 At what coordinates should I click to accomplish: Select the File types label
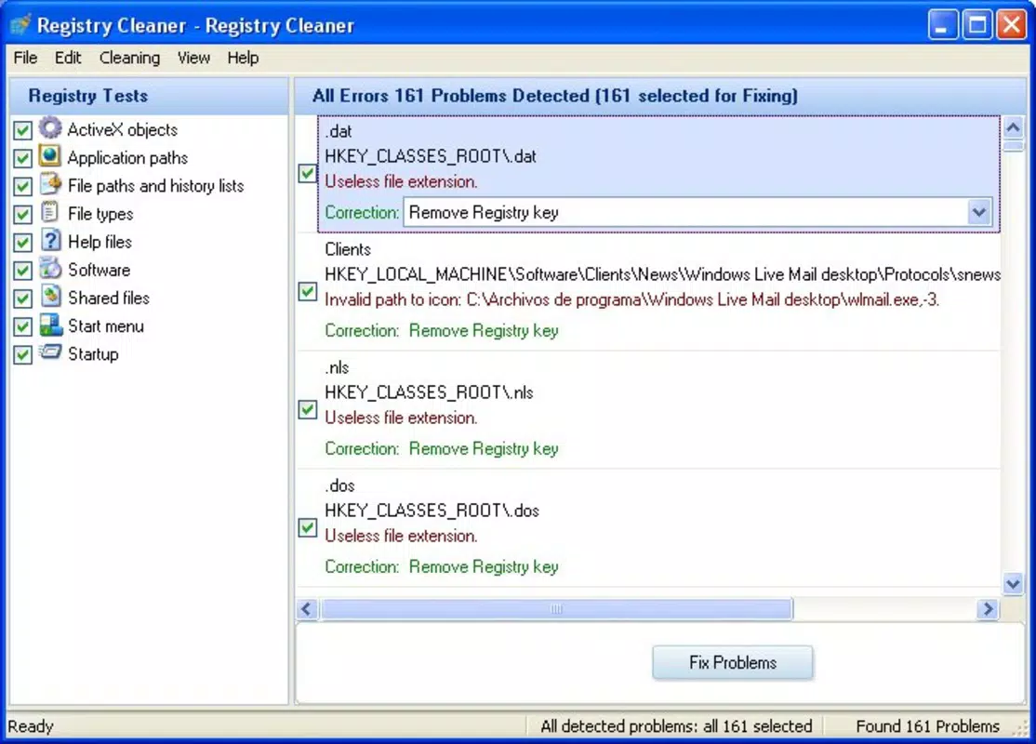(100, 215)
